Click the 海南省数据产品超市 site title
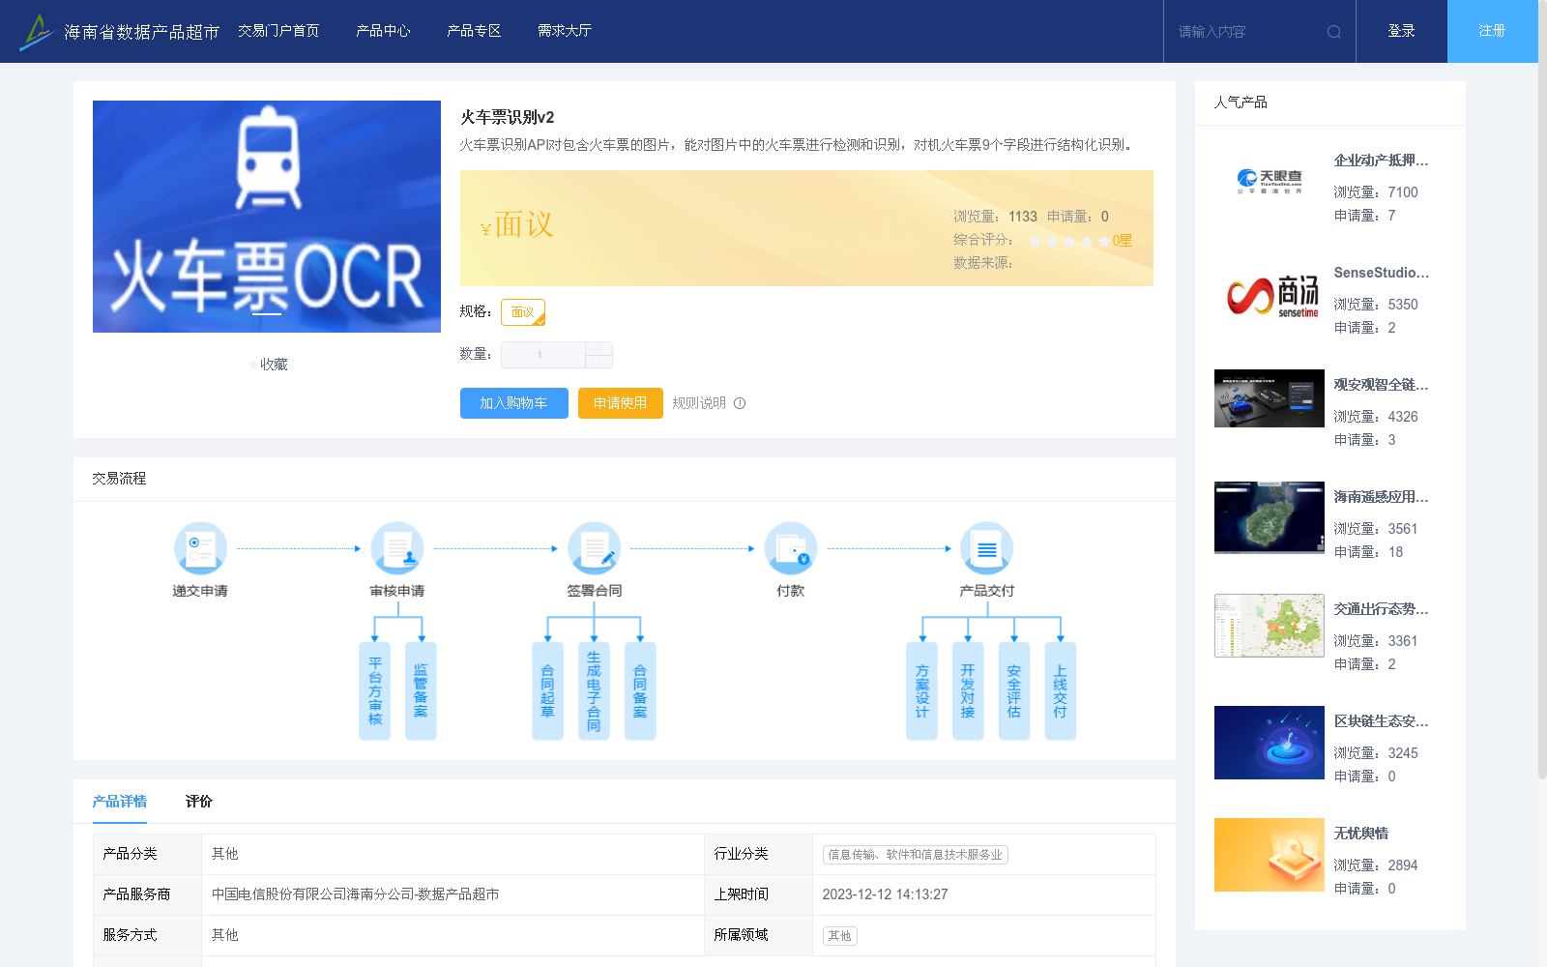The image size is (1547, 967). (x=142, y=32)
